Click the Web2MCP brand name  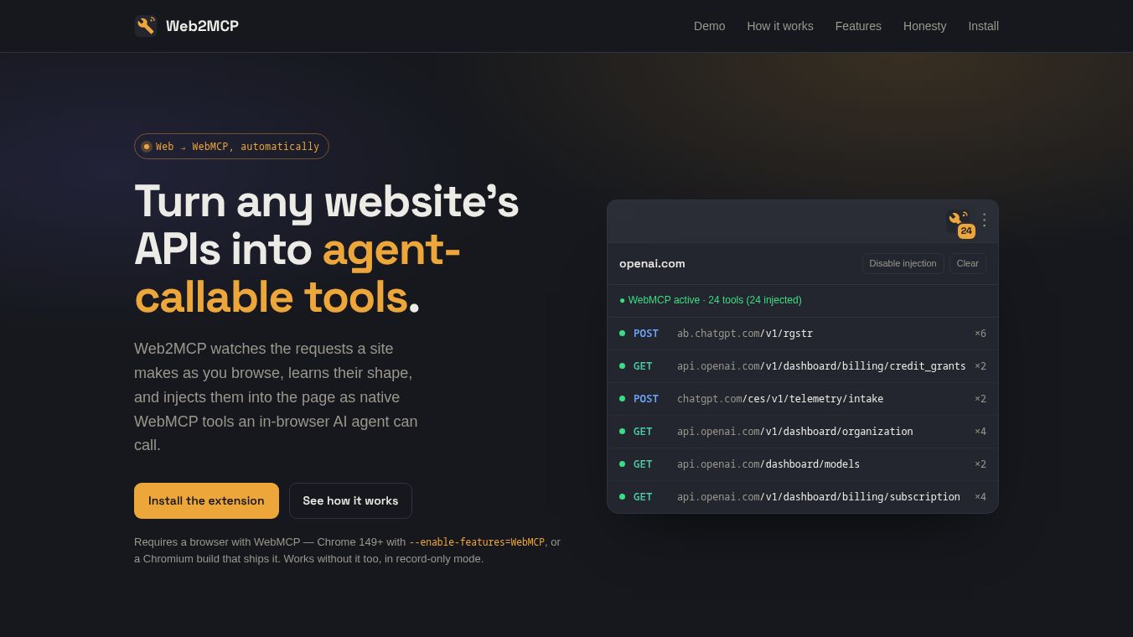coord(202,26)
